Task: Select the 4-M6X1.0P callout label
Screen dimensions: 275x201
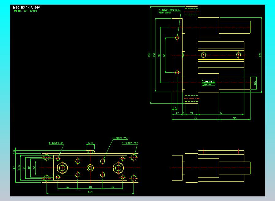Action: pyautogui.click(x=56, y=143)
